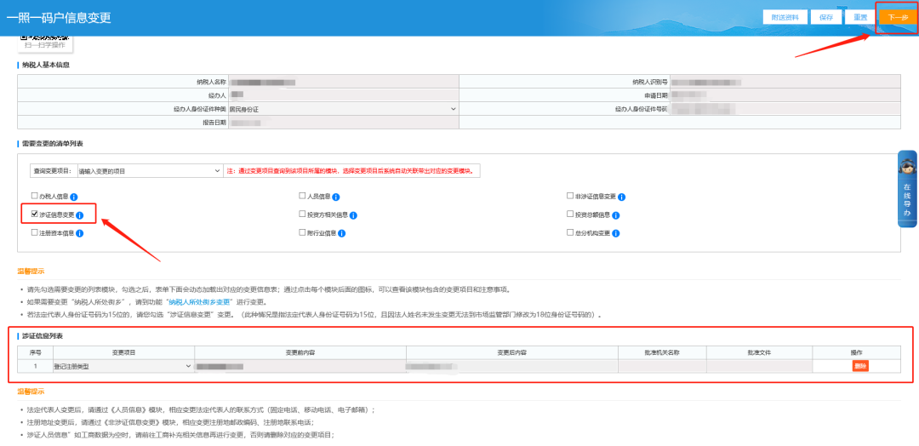Check the 总分机构变更 checkbox

[x=569, y=232]
